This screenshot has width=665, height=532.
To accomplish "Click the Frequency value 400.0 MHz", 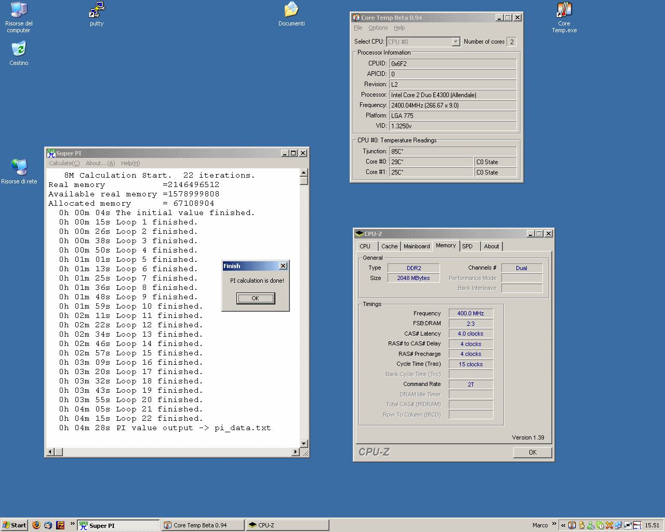I will [471, 313].
